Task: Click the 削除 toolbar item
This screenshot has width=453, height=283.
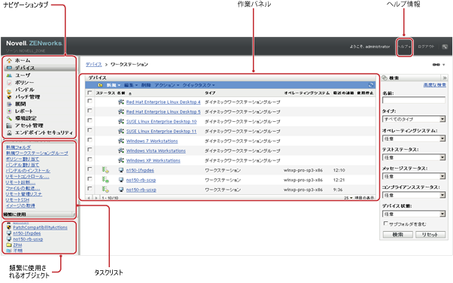Action: coord(146,85)
